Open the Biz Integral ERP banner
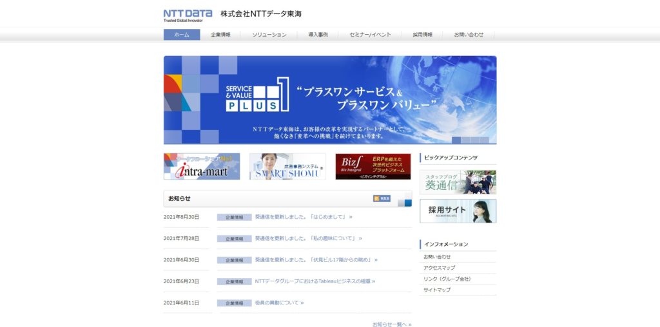Image resolution: width=660 pixels, height=327 pixels. 373,167
